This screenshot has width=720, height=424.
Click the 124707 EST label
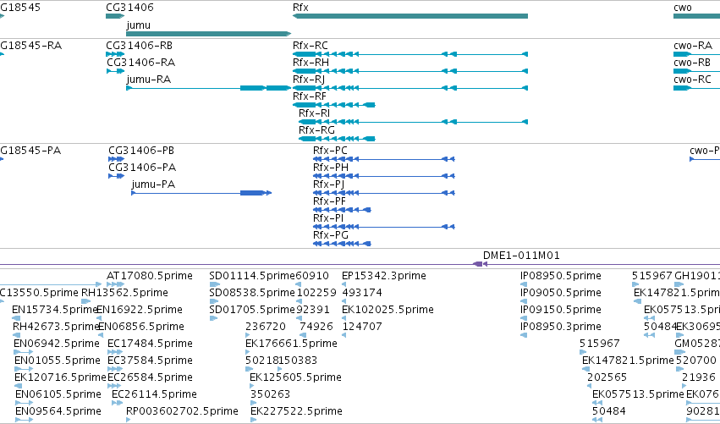[362, 327]
